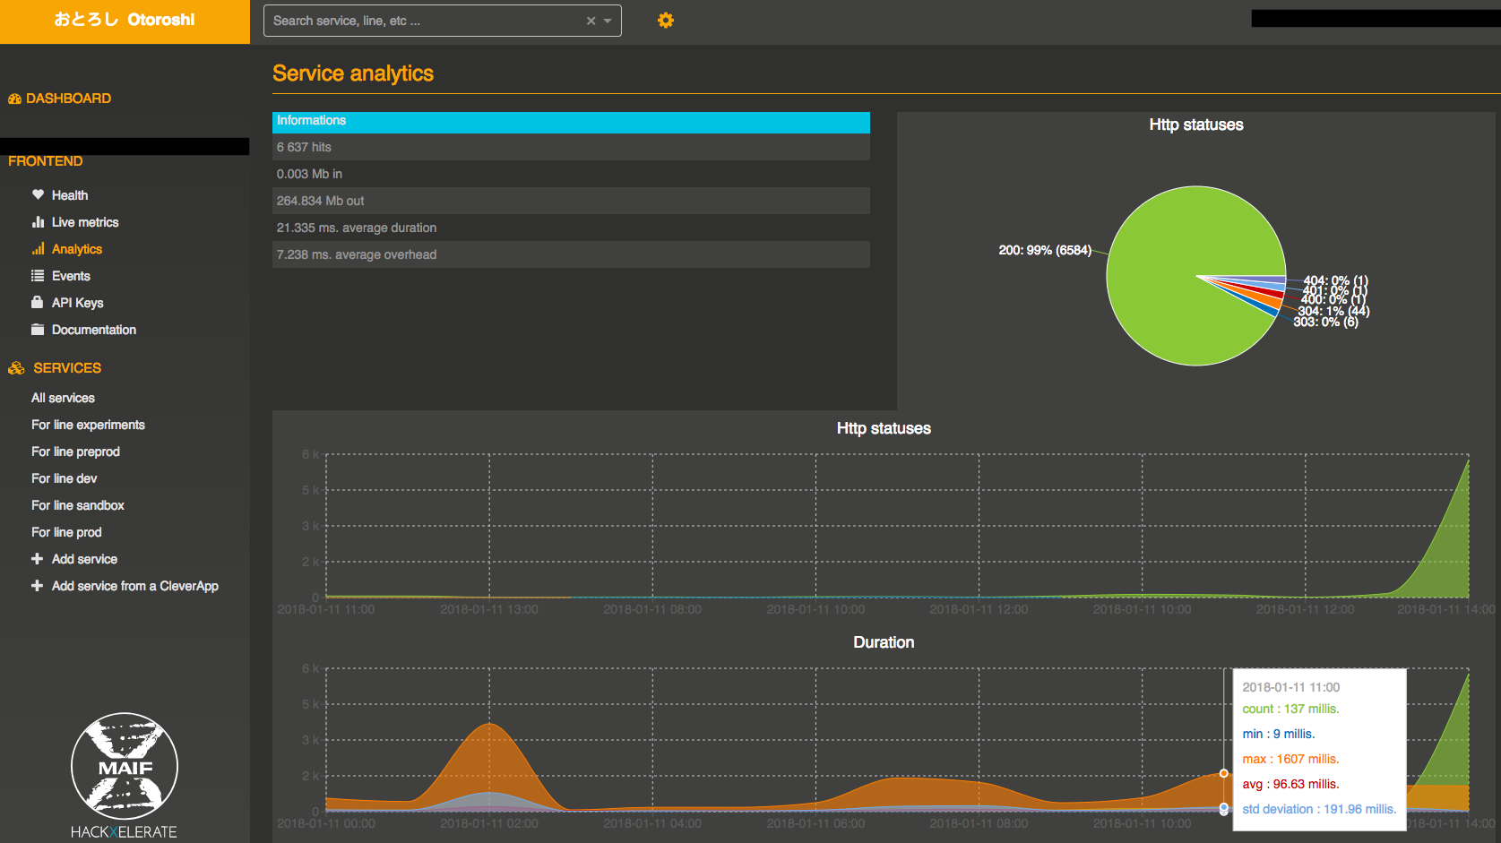Select Add service from a CleverApp
This screenshot has width=1501, height=843.
point(134,586)
